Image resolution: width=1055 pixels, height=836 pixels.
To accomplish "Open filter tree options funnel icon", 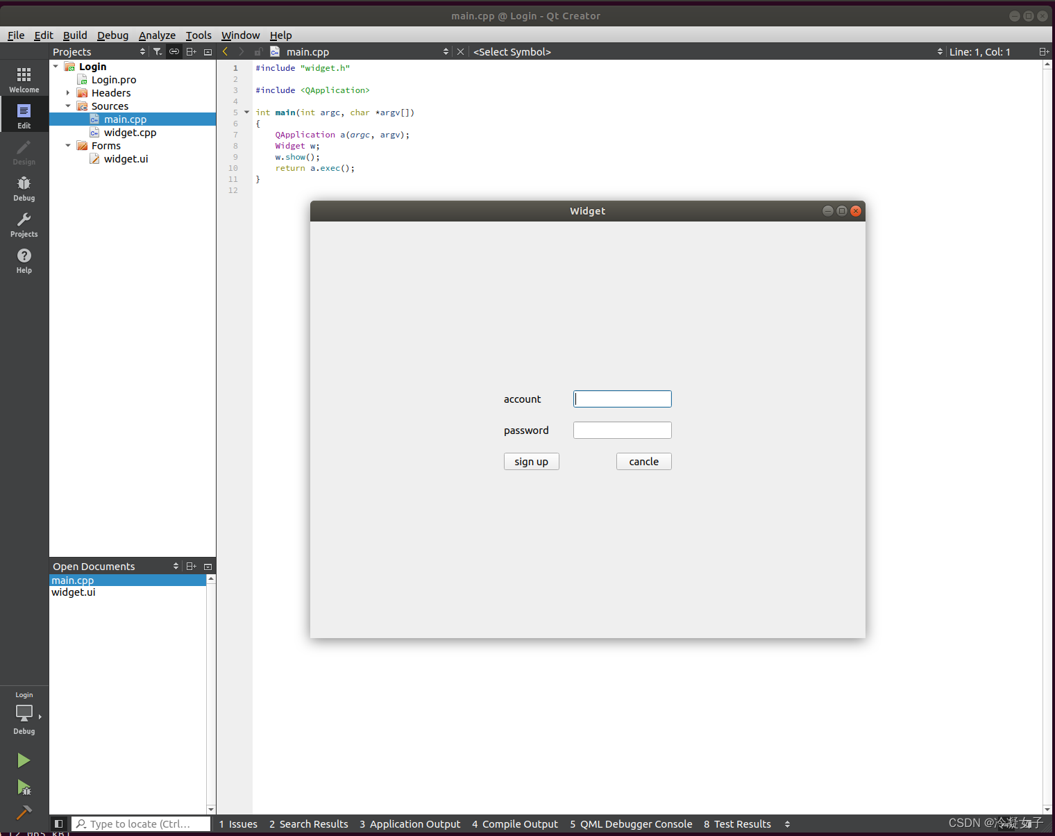I will point(158,51).
